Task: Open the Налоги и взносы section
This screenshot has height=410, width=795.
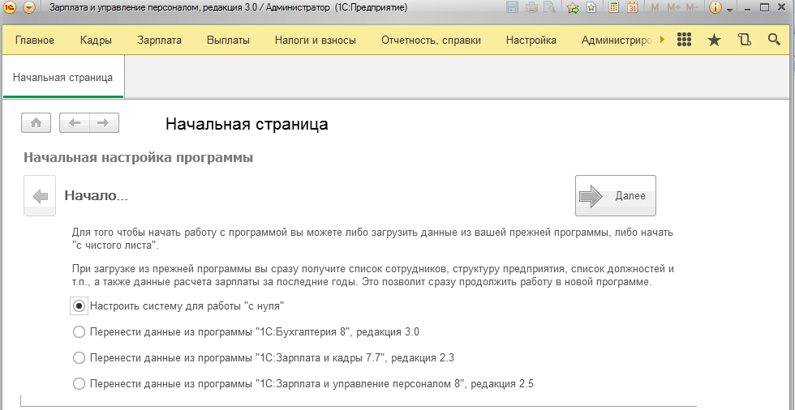Action: (x=316, y=40)
